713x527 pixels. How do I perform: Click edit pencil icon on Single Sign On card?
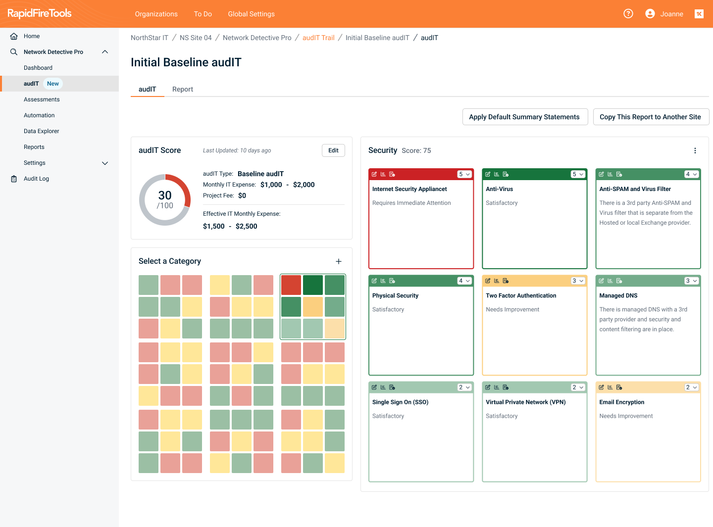374,387
